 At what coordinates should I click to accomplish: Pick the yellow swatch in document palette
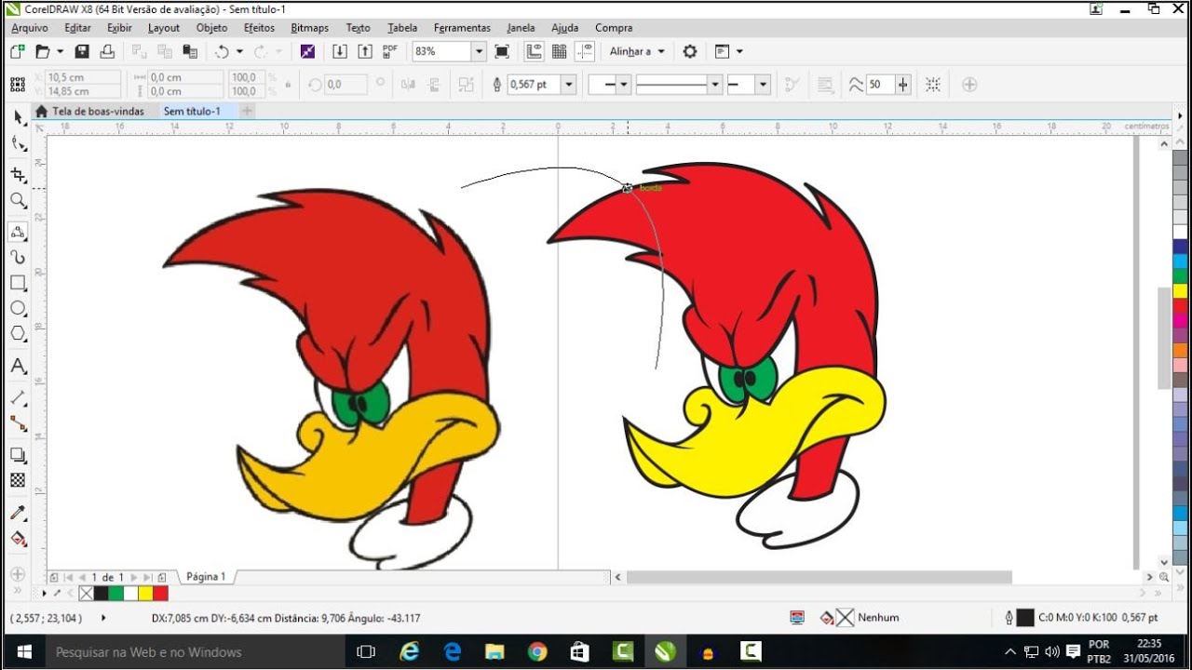tap(145, 593)
